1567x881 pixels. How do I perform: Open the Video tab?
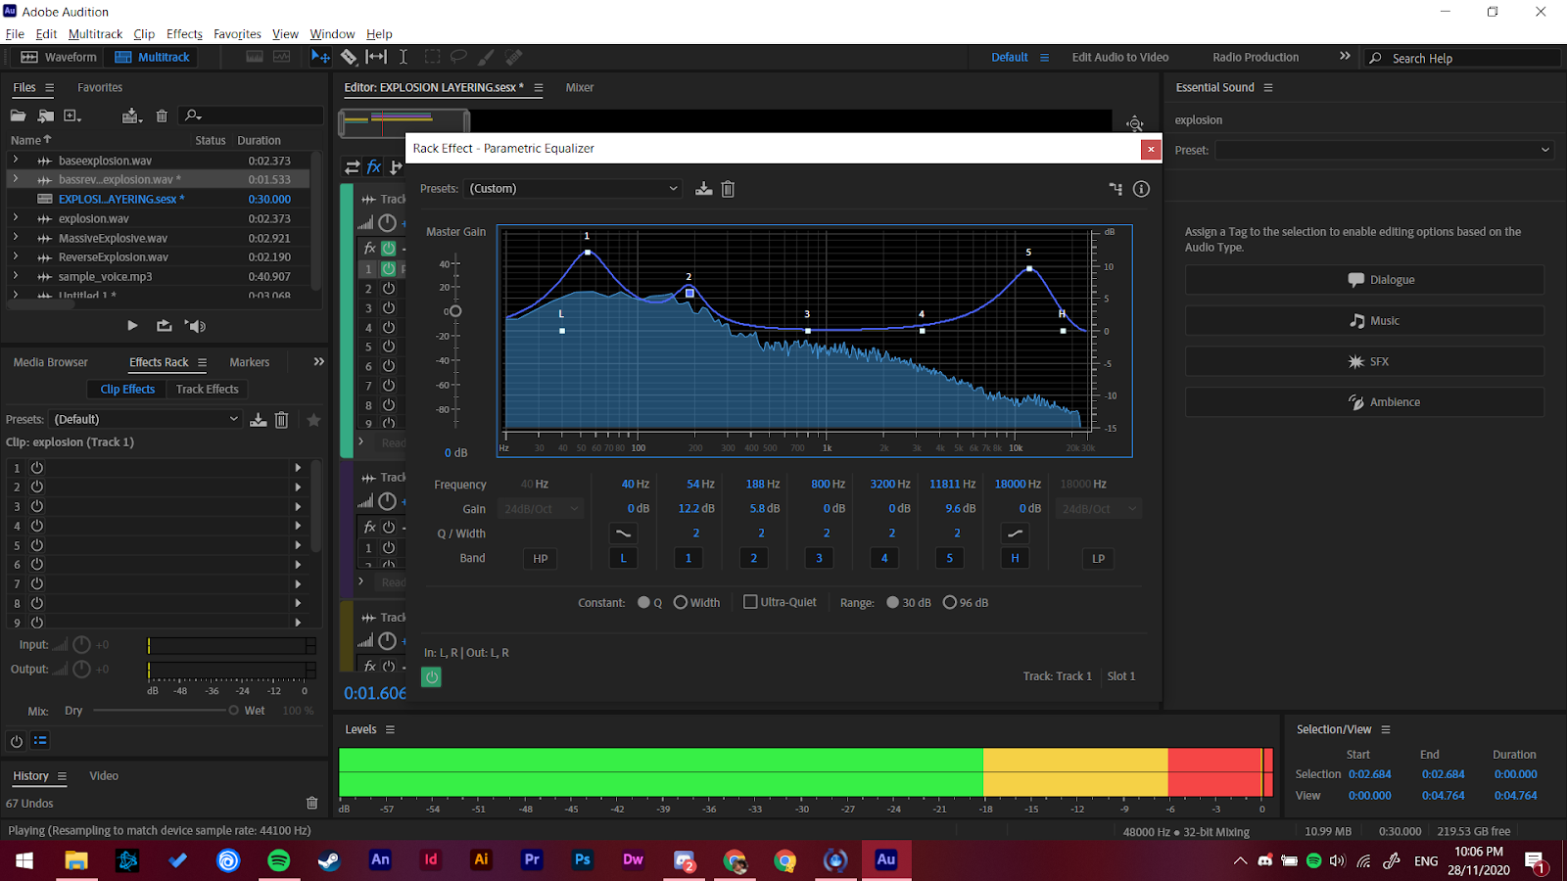click(104, 775)
